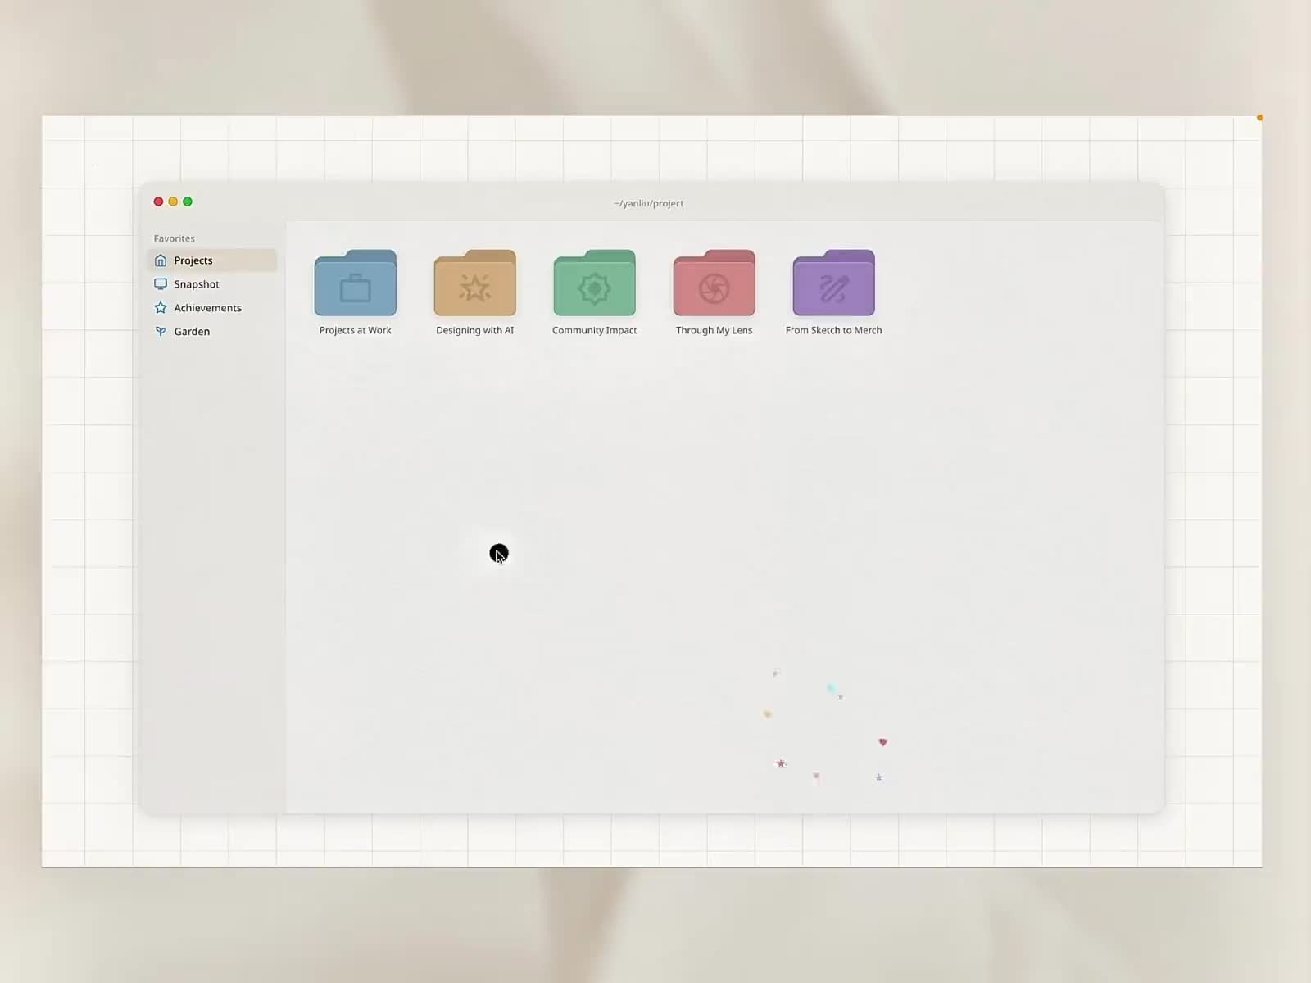Switch to the Snapshot sidebar label

pos(197,284)
